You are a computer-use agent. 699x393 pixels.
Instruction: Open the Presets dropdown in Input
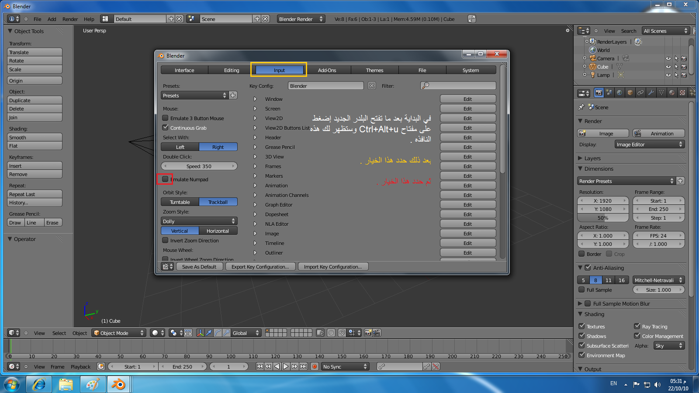coord(194,95)
